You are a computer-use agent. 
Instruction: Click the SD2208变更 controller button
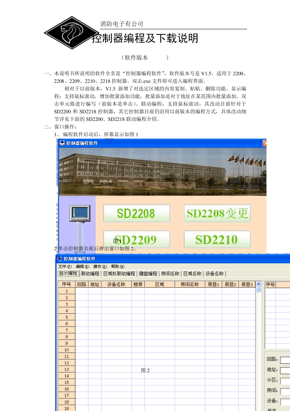217,213
